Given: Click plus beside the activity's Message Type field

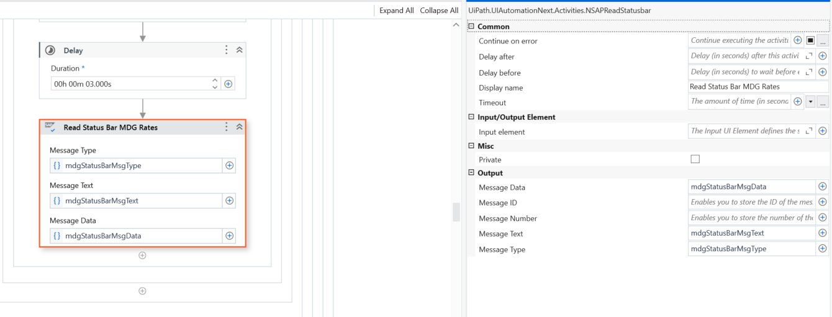Looking at the screenshot, I should [x=229, y=166].
